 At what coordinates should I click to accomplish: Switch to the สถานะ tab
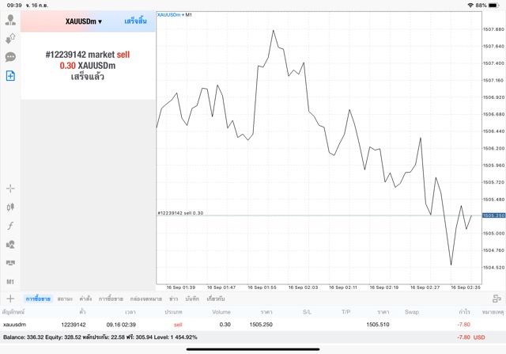click(x=65, y=299)
